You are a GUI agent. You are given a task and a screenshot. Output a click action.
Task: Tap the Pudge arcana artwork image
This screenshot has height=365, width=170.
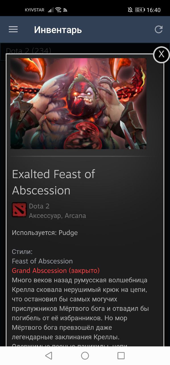point(78,104)
